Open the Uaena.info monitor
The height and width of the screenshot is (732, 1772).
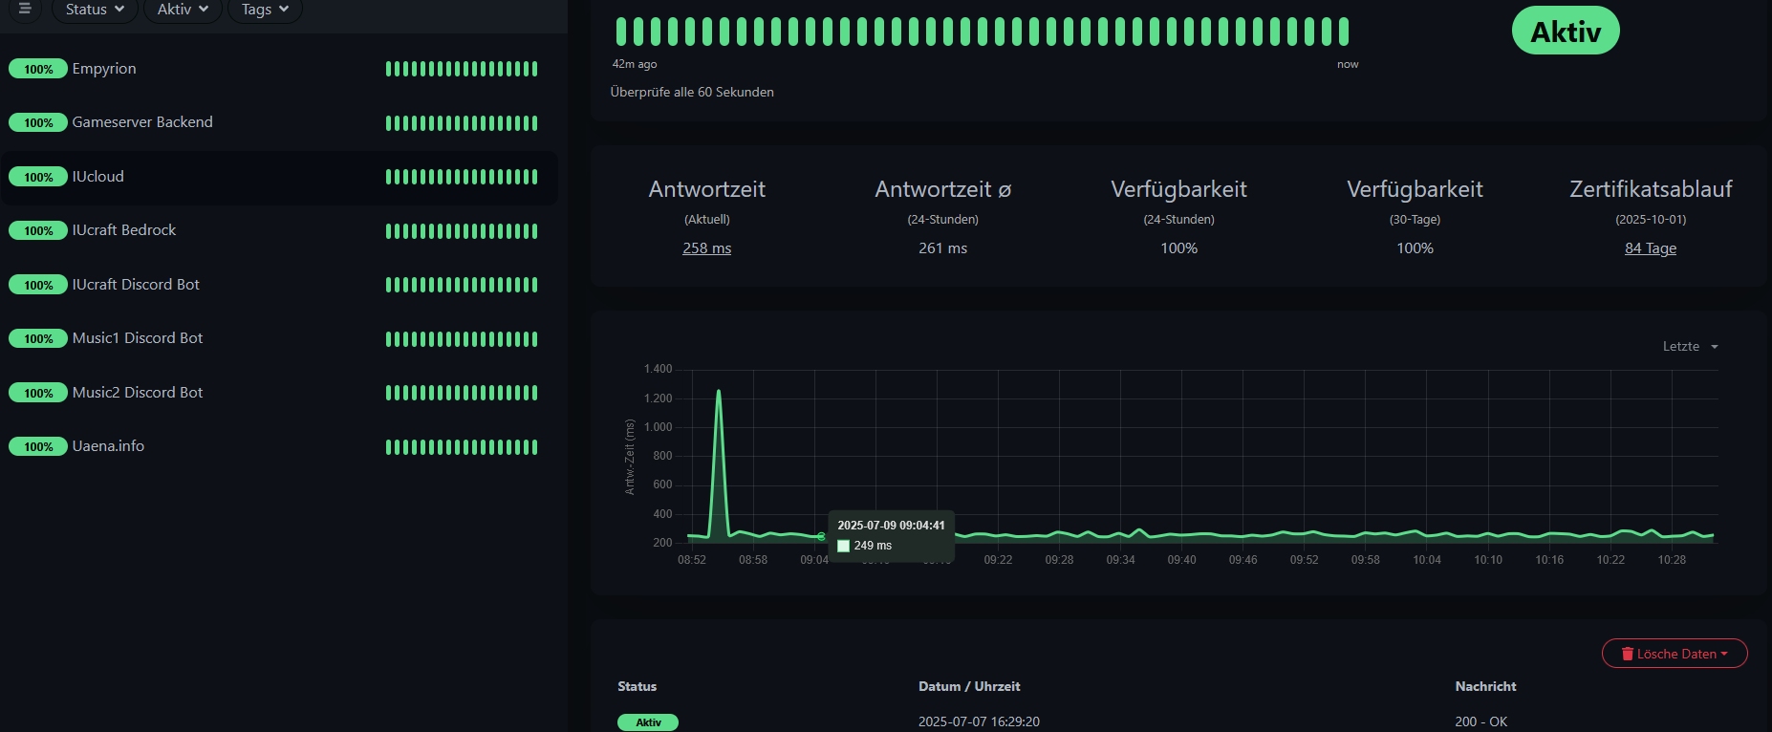108,446
